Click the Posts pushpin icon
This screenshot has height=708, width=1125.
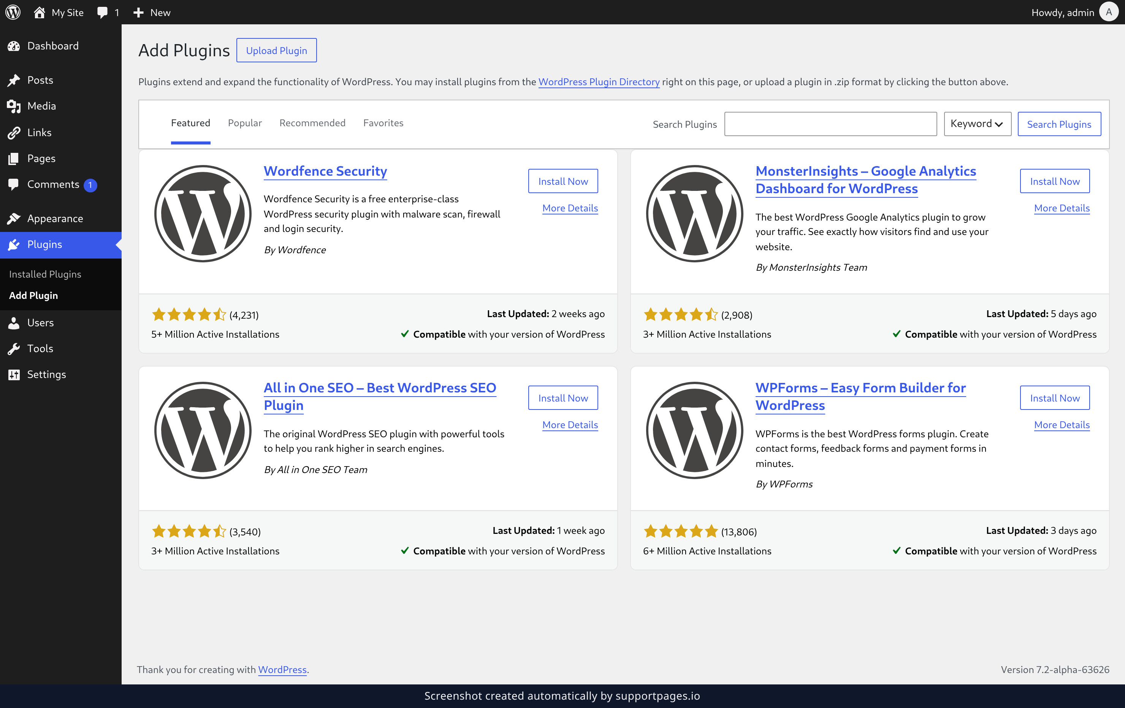(14, 80)
